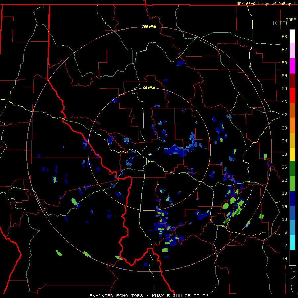Click the KMSX station identifier in caption
Viewport: 298px width, 298px height.
pos(158,296)
